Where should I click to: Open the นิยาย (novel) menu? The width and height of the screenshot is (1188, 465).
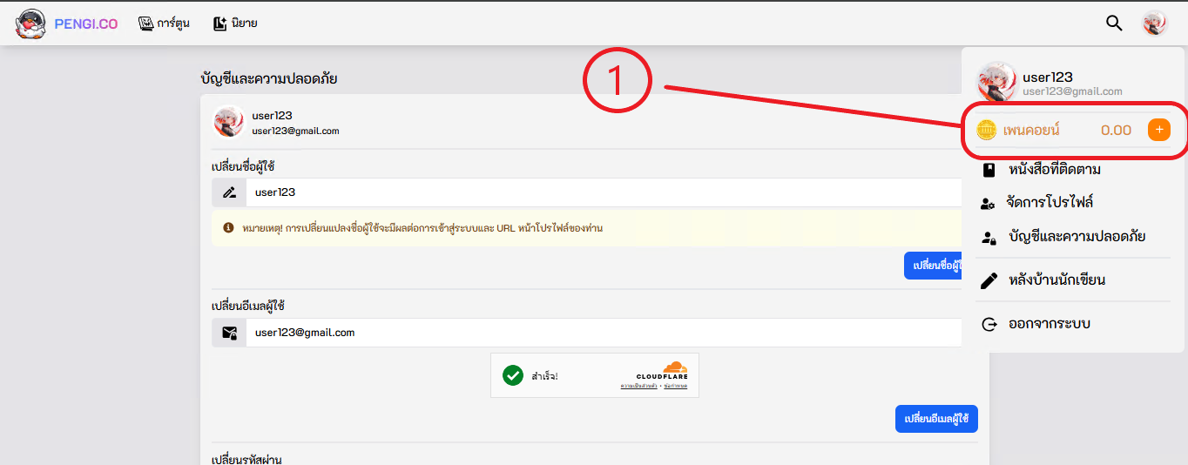point(235,24)
